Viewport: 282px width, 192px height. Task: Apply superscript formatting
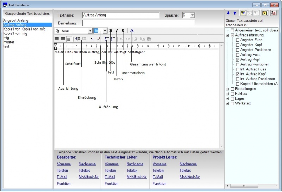point(98,39)
